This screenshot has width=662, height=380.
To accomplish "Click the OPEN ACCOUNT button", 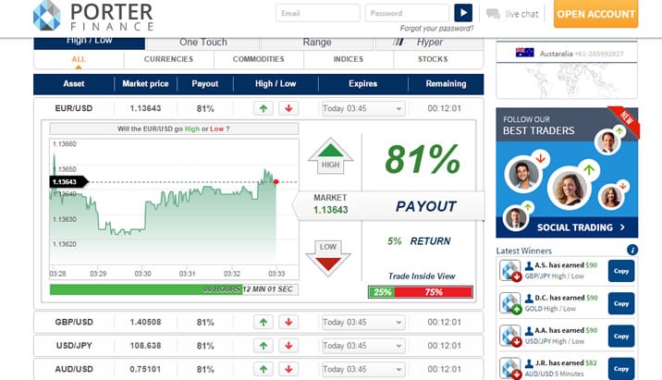I will [x=595, y=14].
